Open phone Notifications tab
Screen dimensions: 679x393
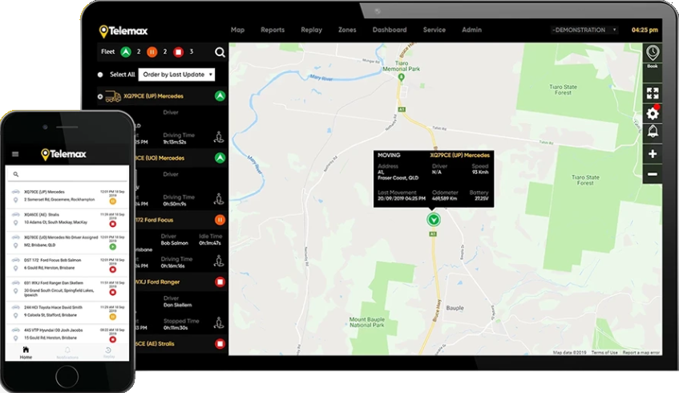coord(67,353)
